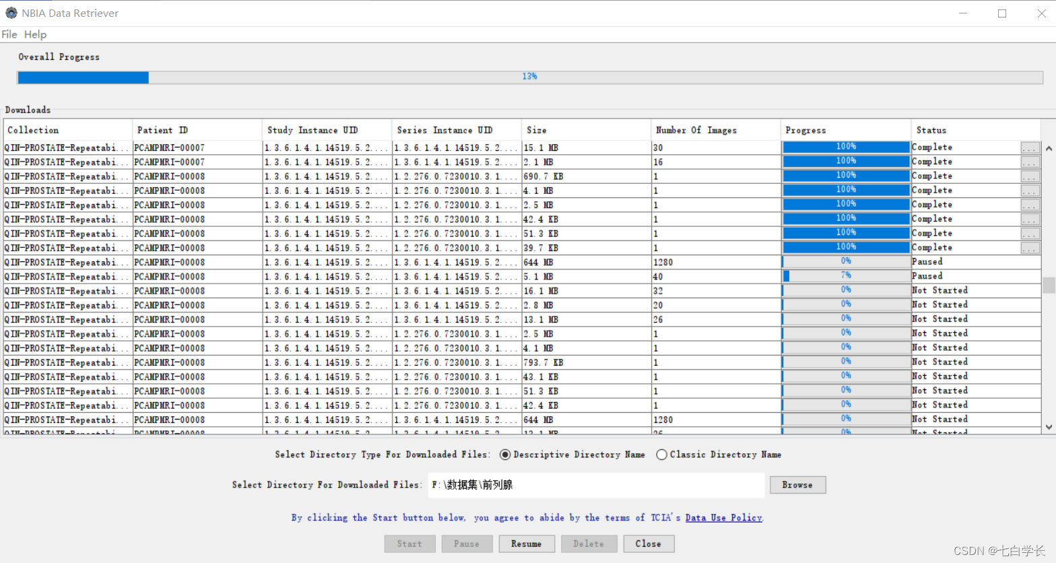The width and height of the screenshot is (1056, 563).
Task: Open the File menu
Action: click(9, 34)
